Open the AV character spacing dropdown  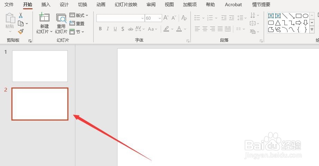pos(140,29)
